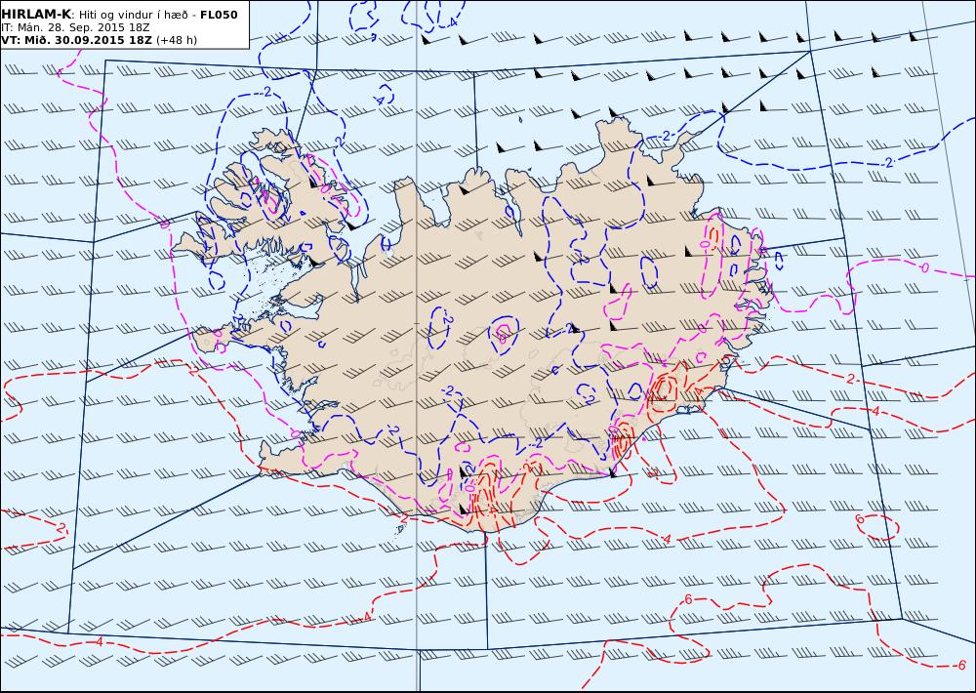This screenshot has height=693, width=976.
Task: Click the red 6 label on small closed oval contour
Action: pyautogui.click(x=860, y=519)
